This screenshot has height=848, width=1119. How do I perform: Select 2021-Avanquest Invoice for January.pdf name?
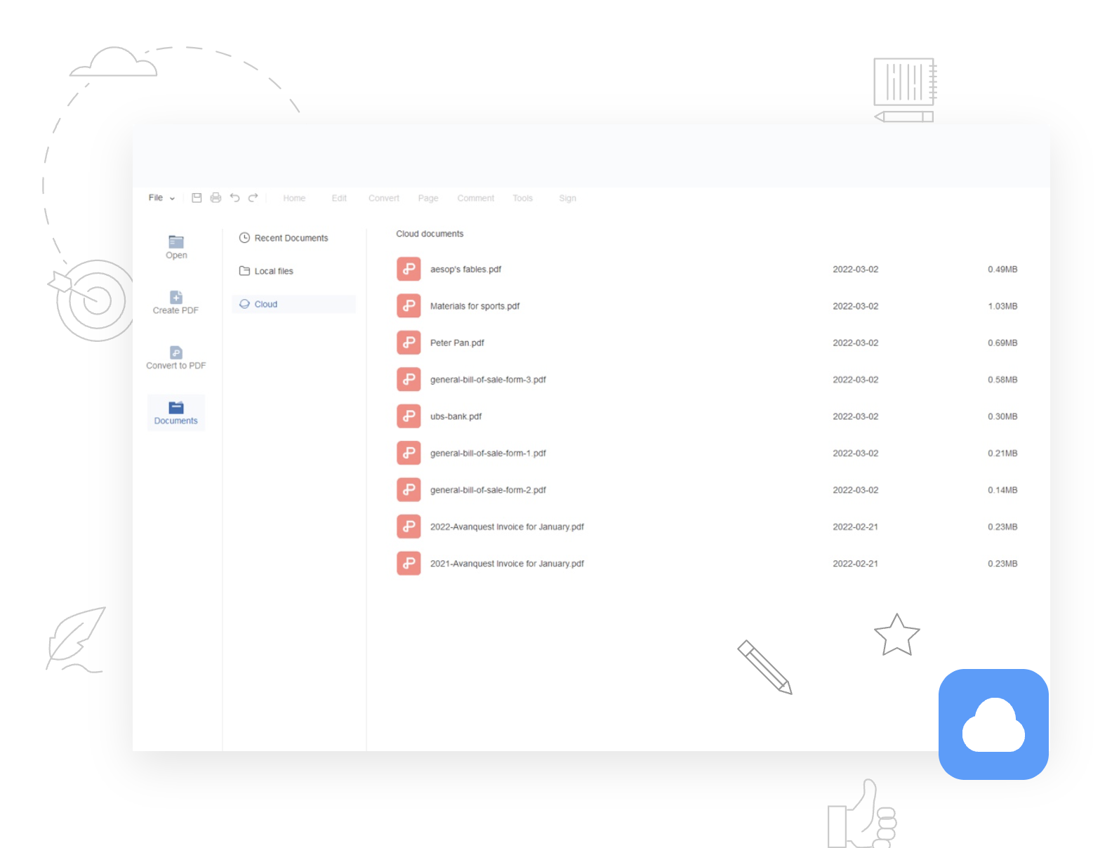pos(507,564)
